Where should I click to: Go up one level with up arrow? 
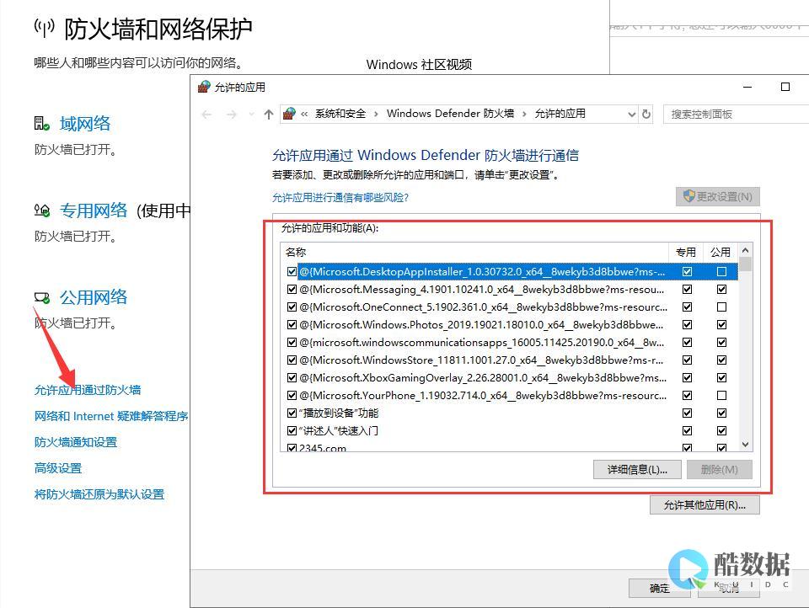(268, 115)
